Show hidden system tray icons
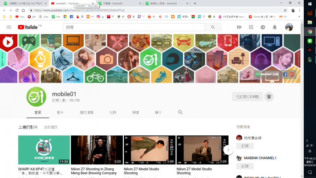Screen dimensions: 316x178 click(x=307, y=141)
